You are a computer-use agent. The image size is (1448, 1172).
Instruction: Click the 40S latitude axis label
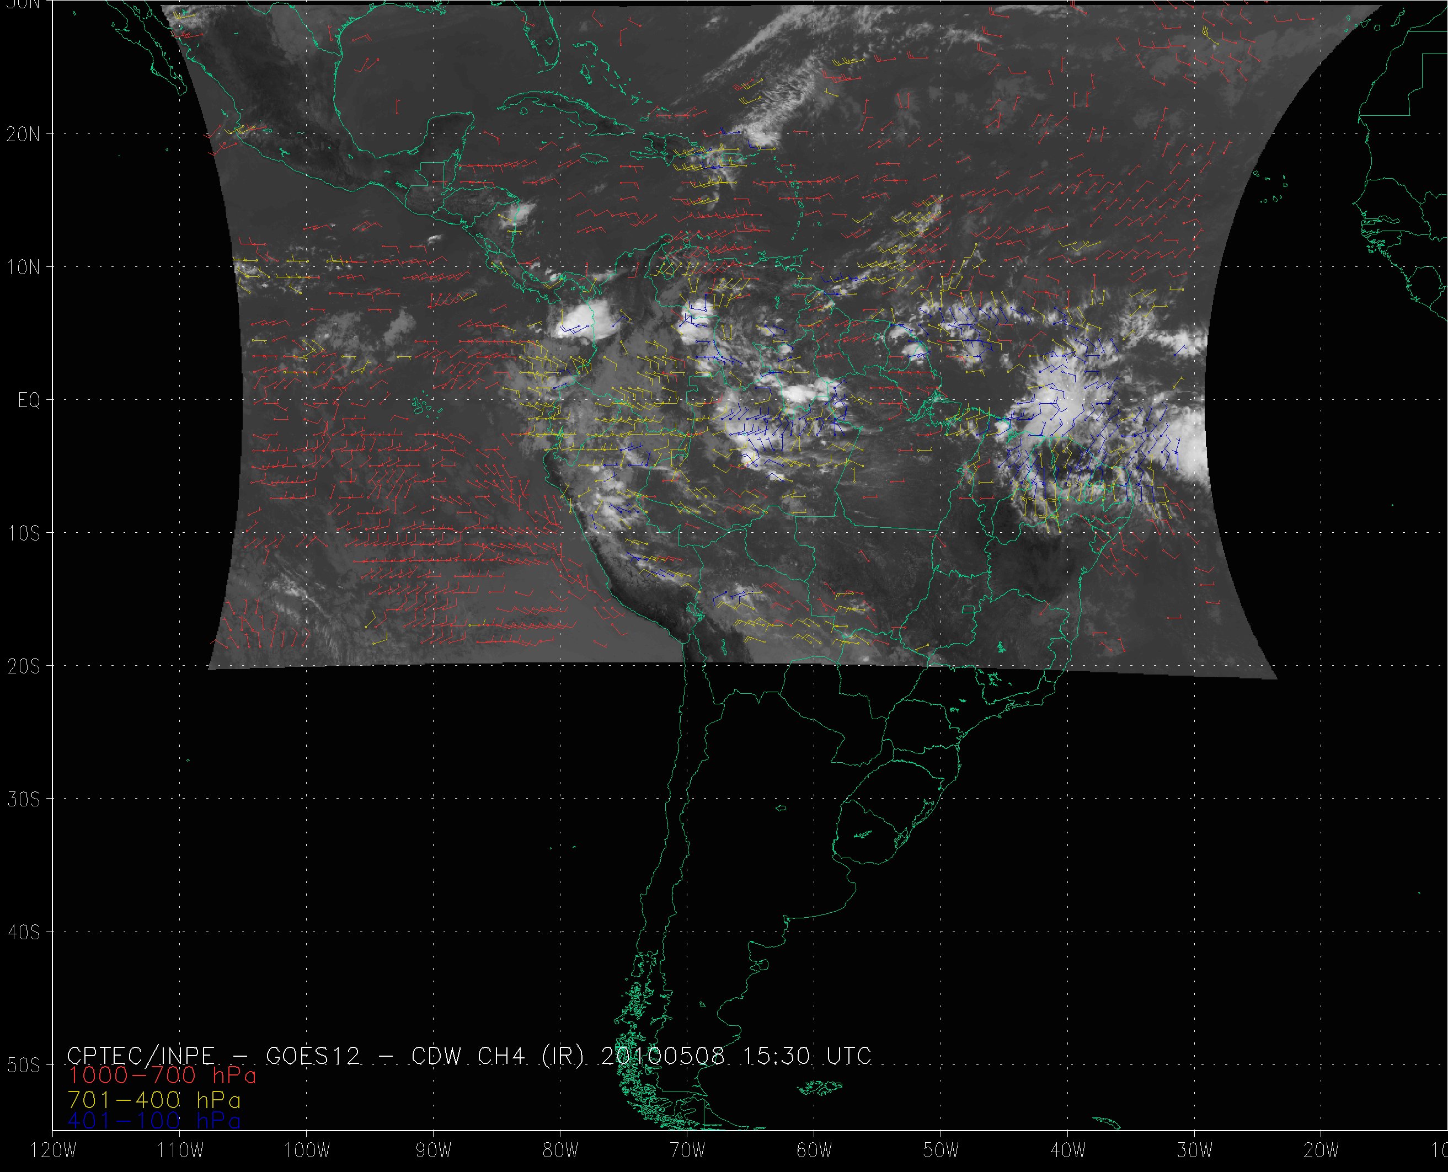[23, 932]
